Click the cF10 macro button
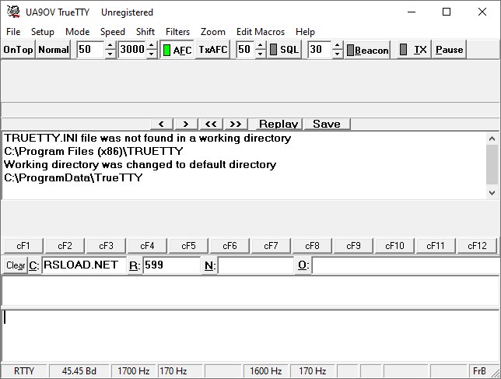The image size is (501, 379). coord(394,246)
